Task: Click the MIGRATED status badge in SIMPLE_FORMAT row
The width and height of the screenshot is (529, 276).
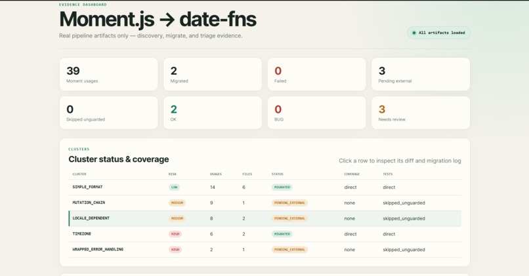Action: pyautogui.click(x=282, y=187)
